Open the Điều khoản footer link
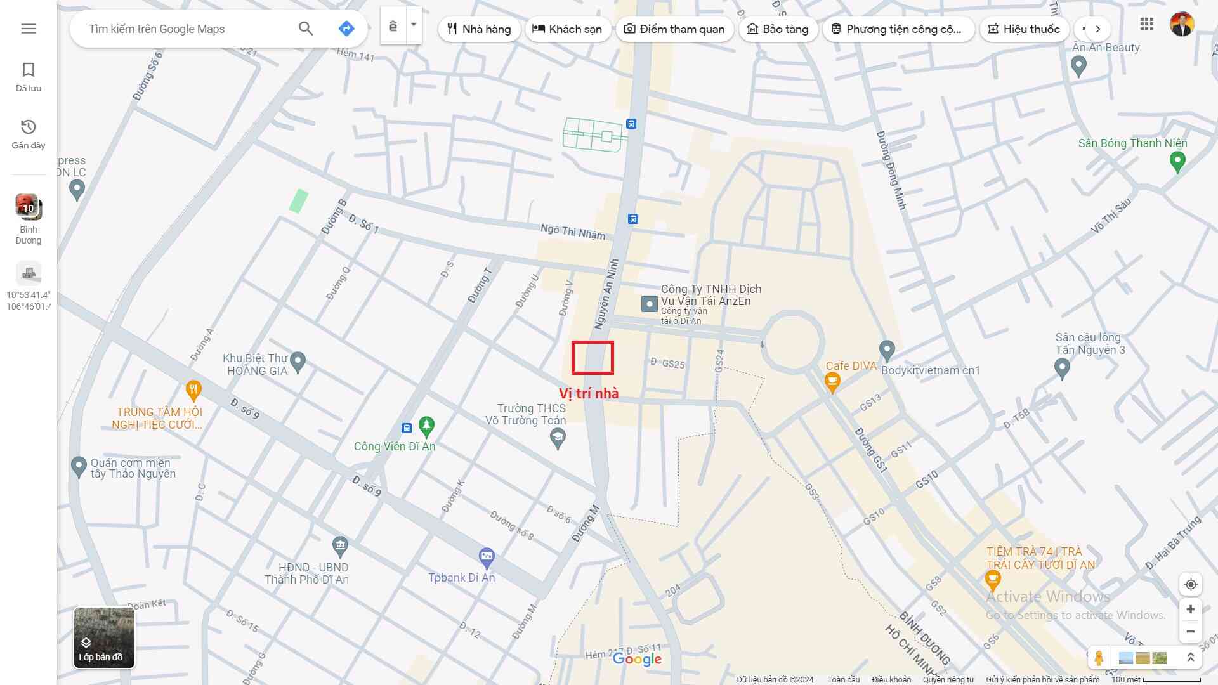The width and height of the screenshot is (1218, 685). point(891,679)
